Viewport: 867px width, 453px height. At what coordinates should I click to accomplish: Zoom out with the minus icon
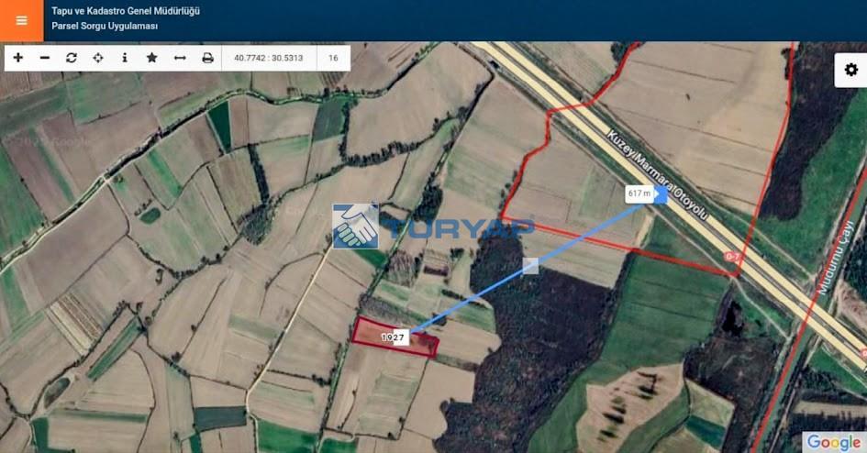click(x=45, y=58)
